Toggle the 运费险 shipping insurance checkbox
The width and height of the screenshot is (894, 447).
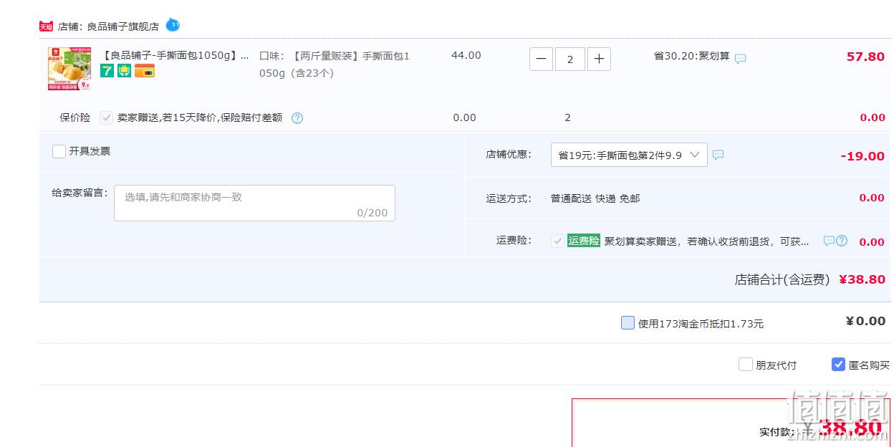click(557, 241)
